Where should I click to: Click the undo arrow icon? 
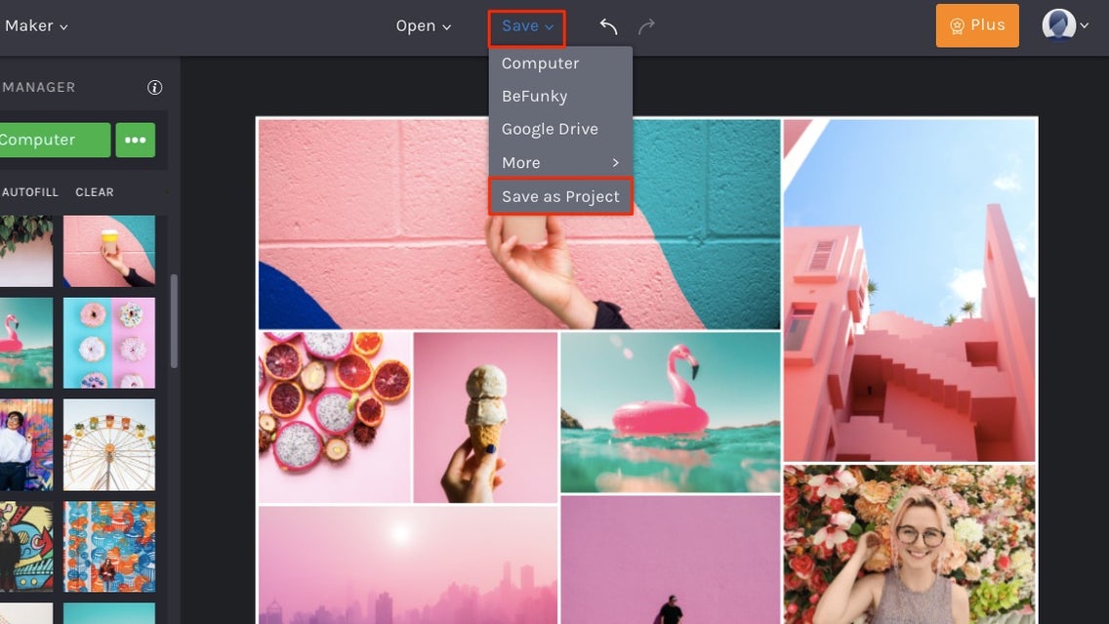click(608, 26)
